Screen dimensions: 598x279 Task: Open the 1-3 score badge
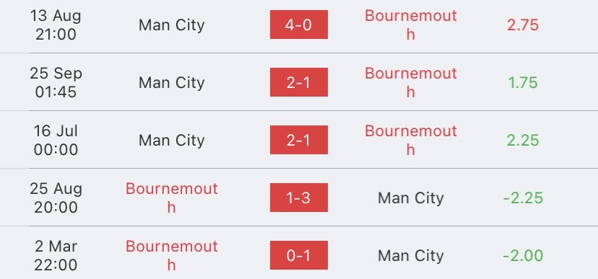tap(298, 198)
